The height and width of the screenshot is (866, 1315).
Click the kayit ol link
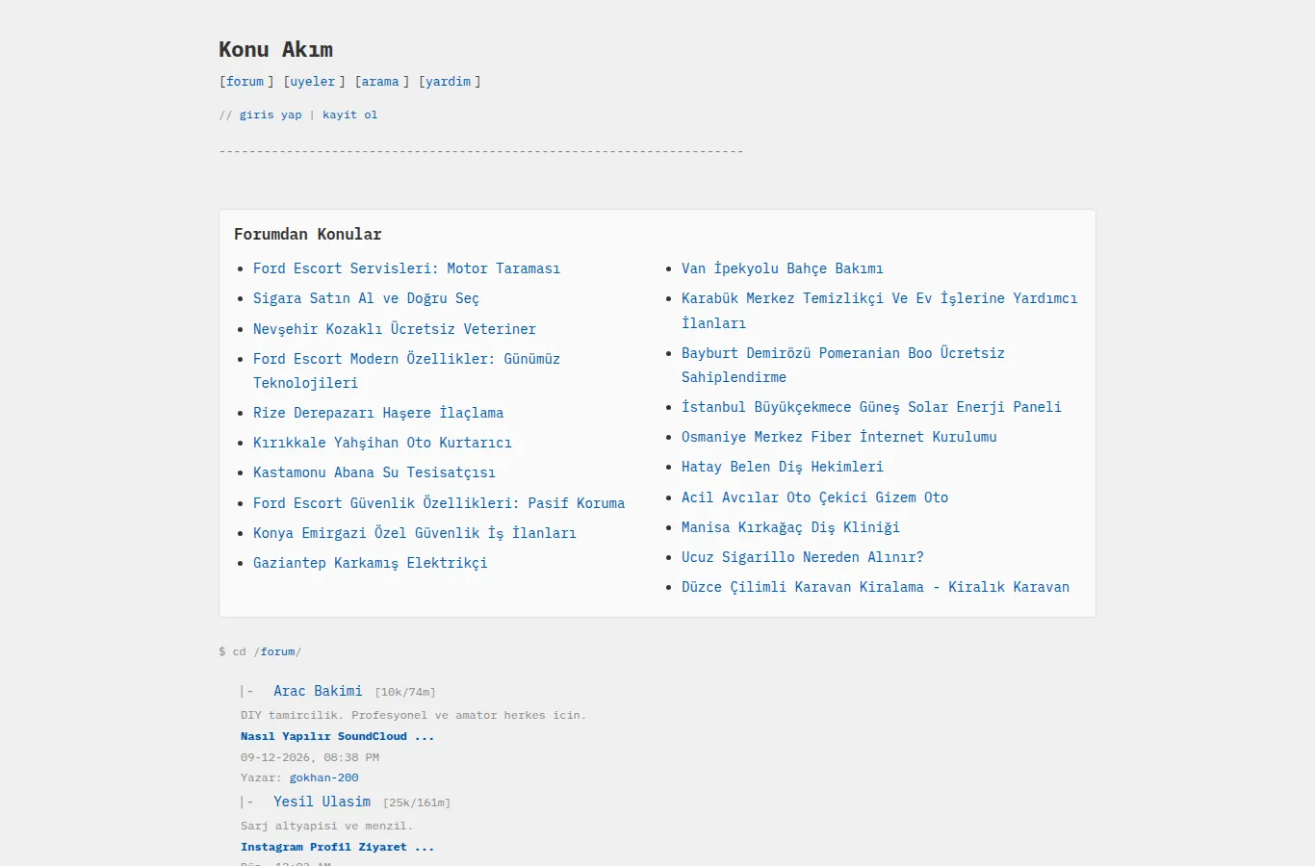coord(350,115)
